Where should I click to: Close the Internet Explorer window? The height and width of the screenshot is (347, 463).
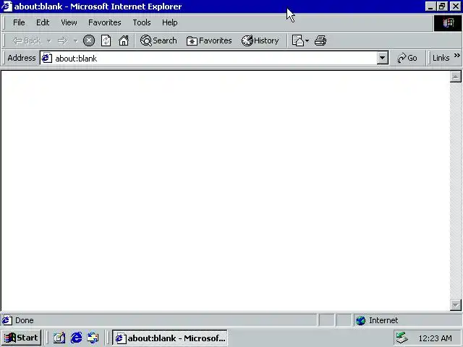click(x=455, y=7)
